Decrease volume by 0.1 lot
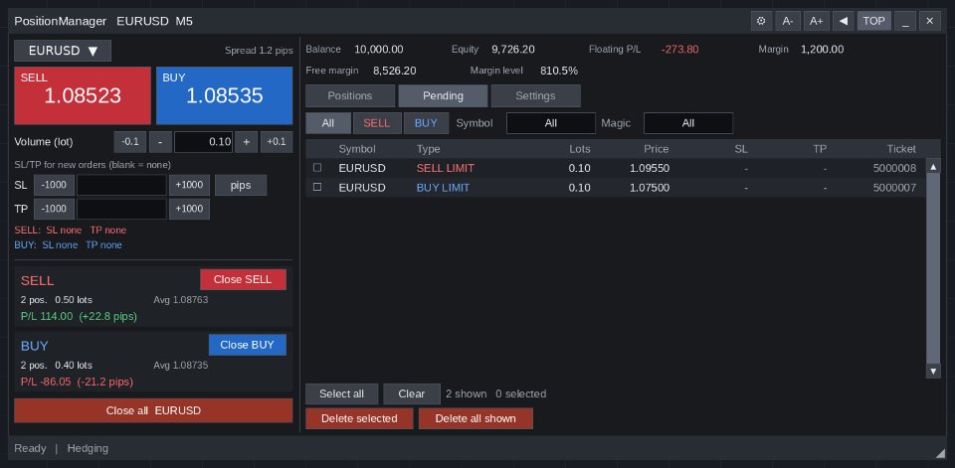This screenshot has width=955, height=468. 129,142
